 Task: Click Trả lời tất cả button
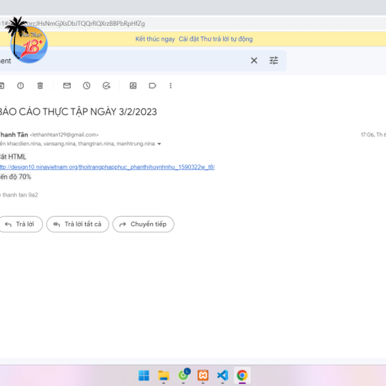[77, 224]
